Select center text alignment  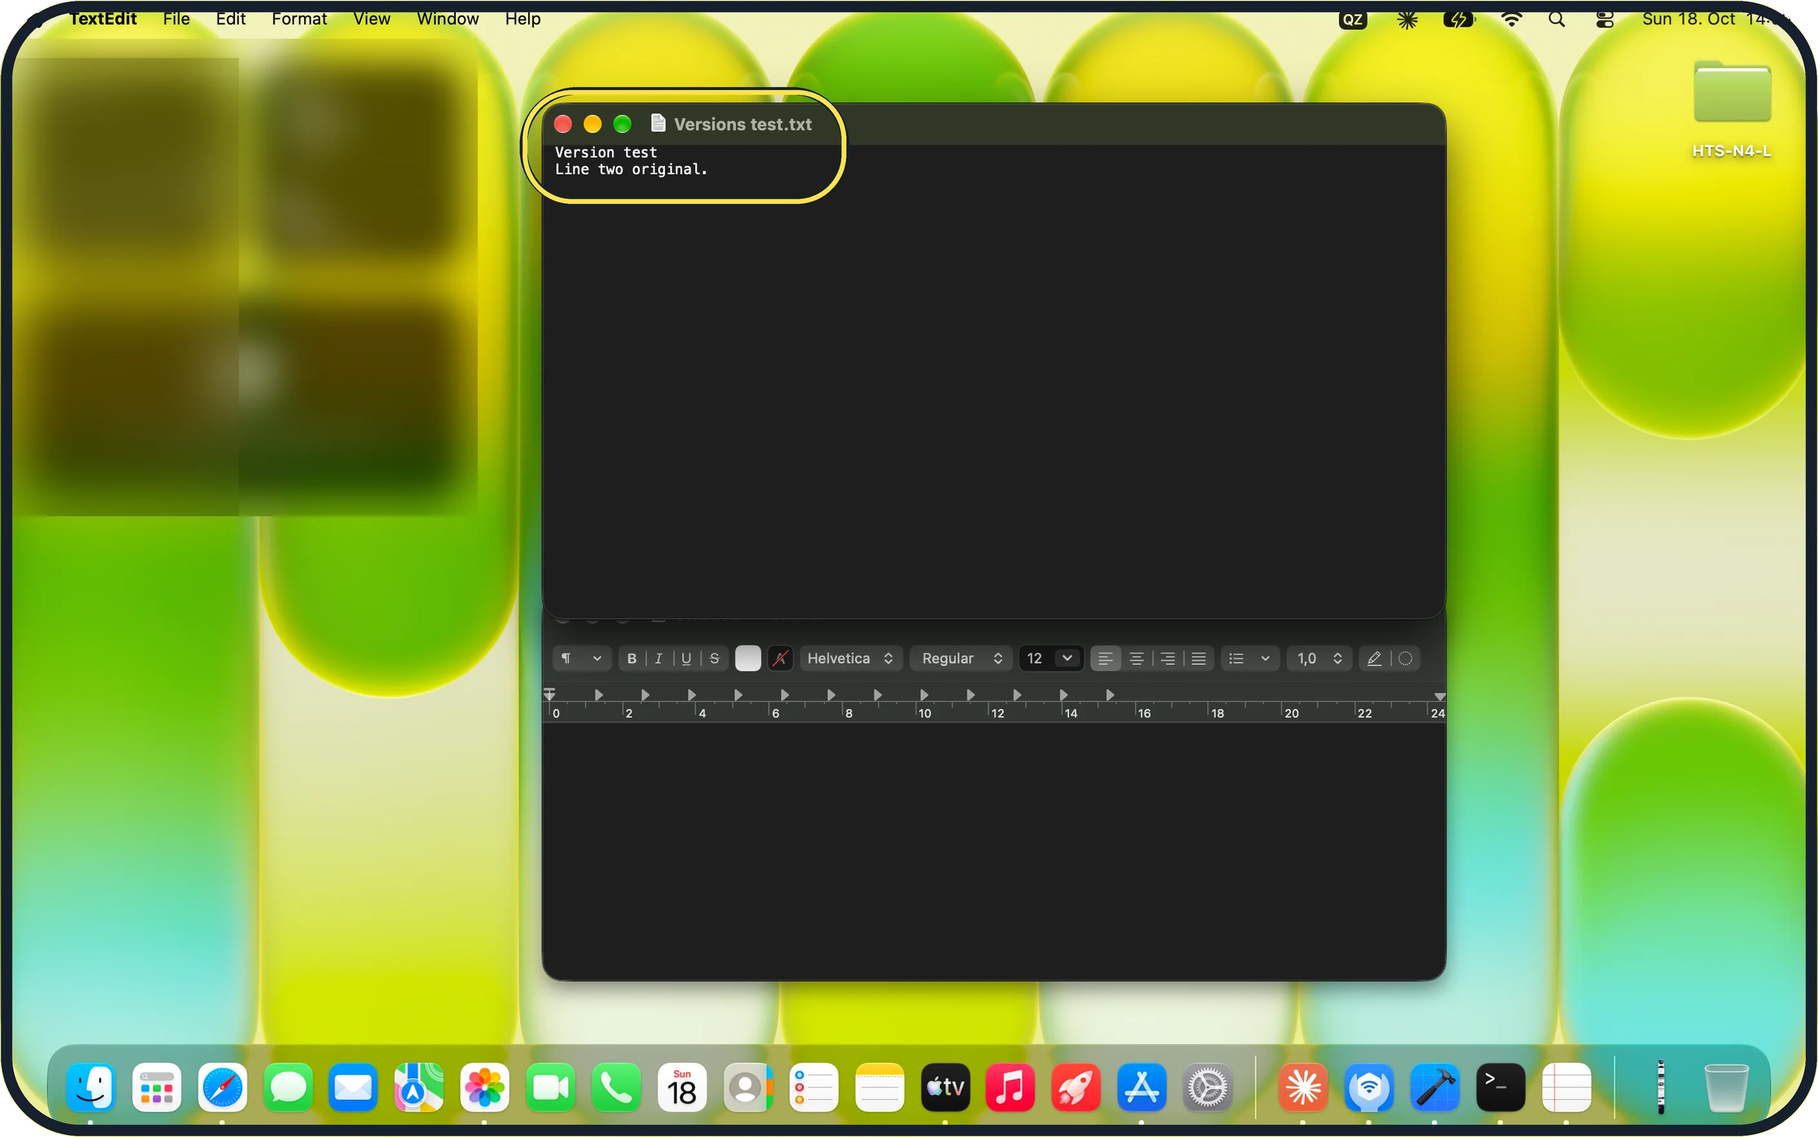tap(1136, 659)
